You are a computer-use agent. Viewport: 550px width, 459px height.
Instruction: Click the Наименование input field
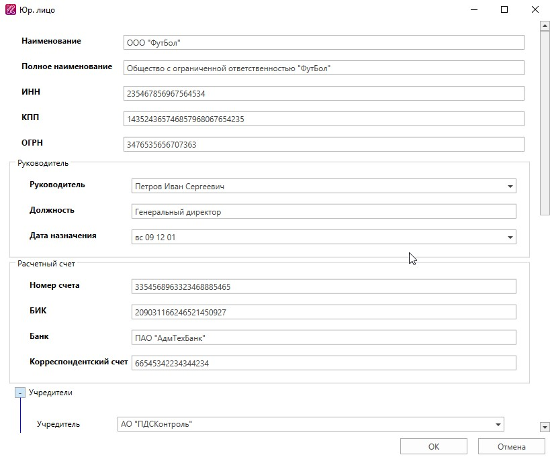[x=323, y=42]
